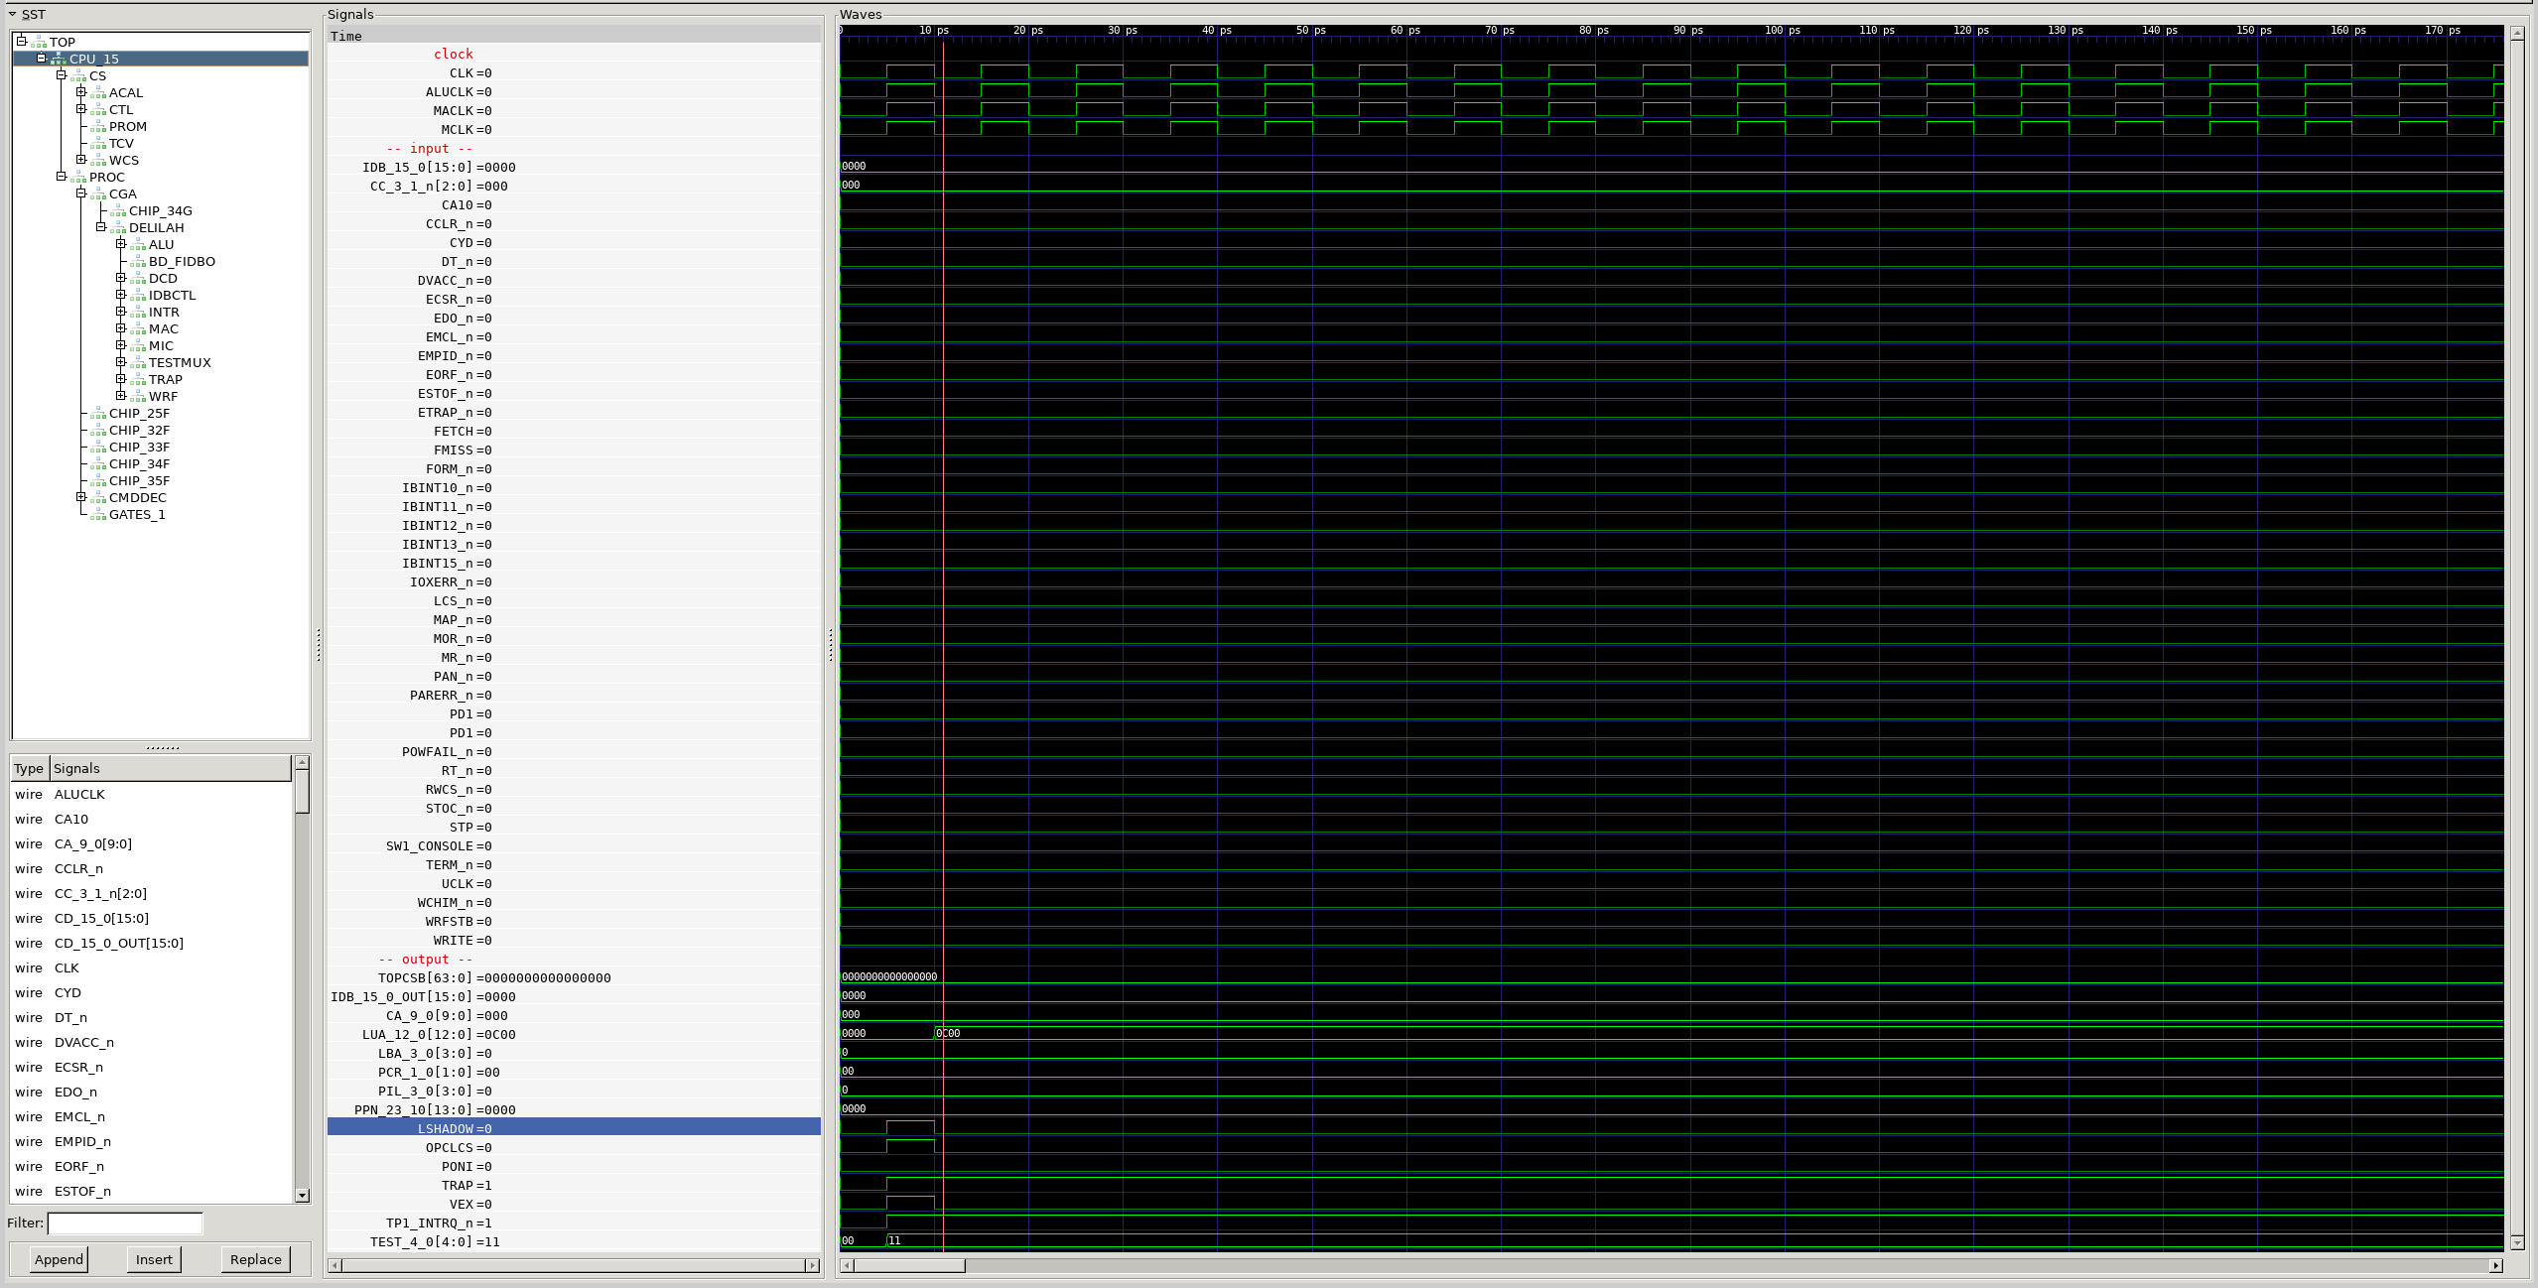Click waveform horizontal scrollbar right arrow
The image size is (2538, 1288).
[2496, 1265]
